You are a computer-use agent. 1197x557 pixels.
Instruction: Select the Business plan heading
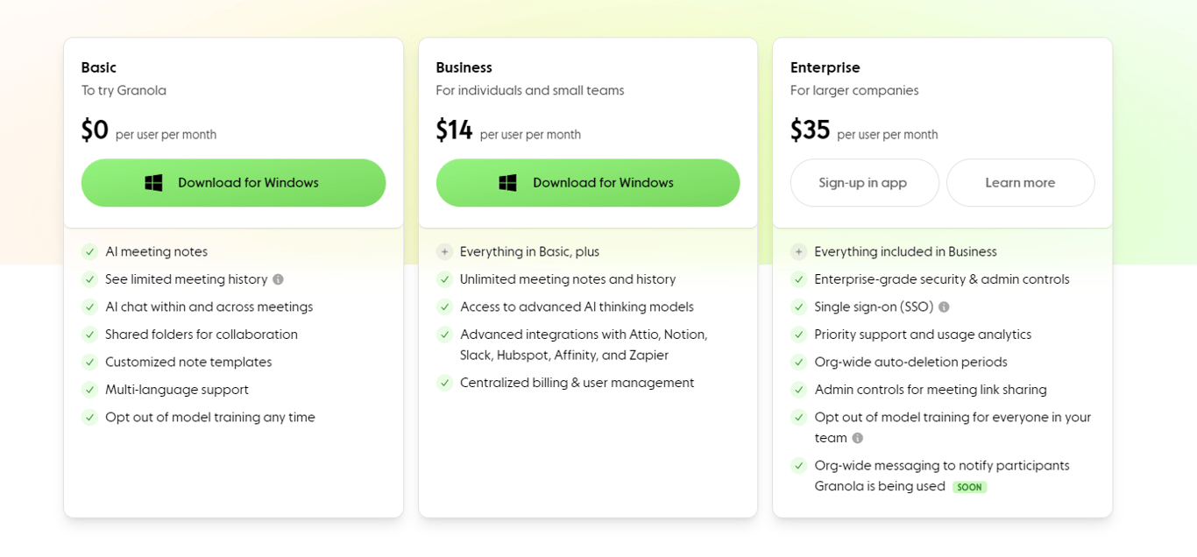click(x=464, y=67)
